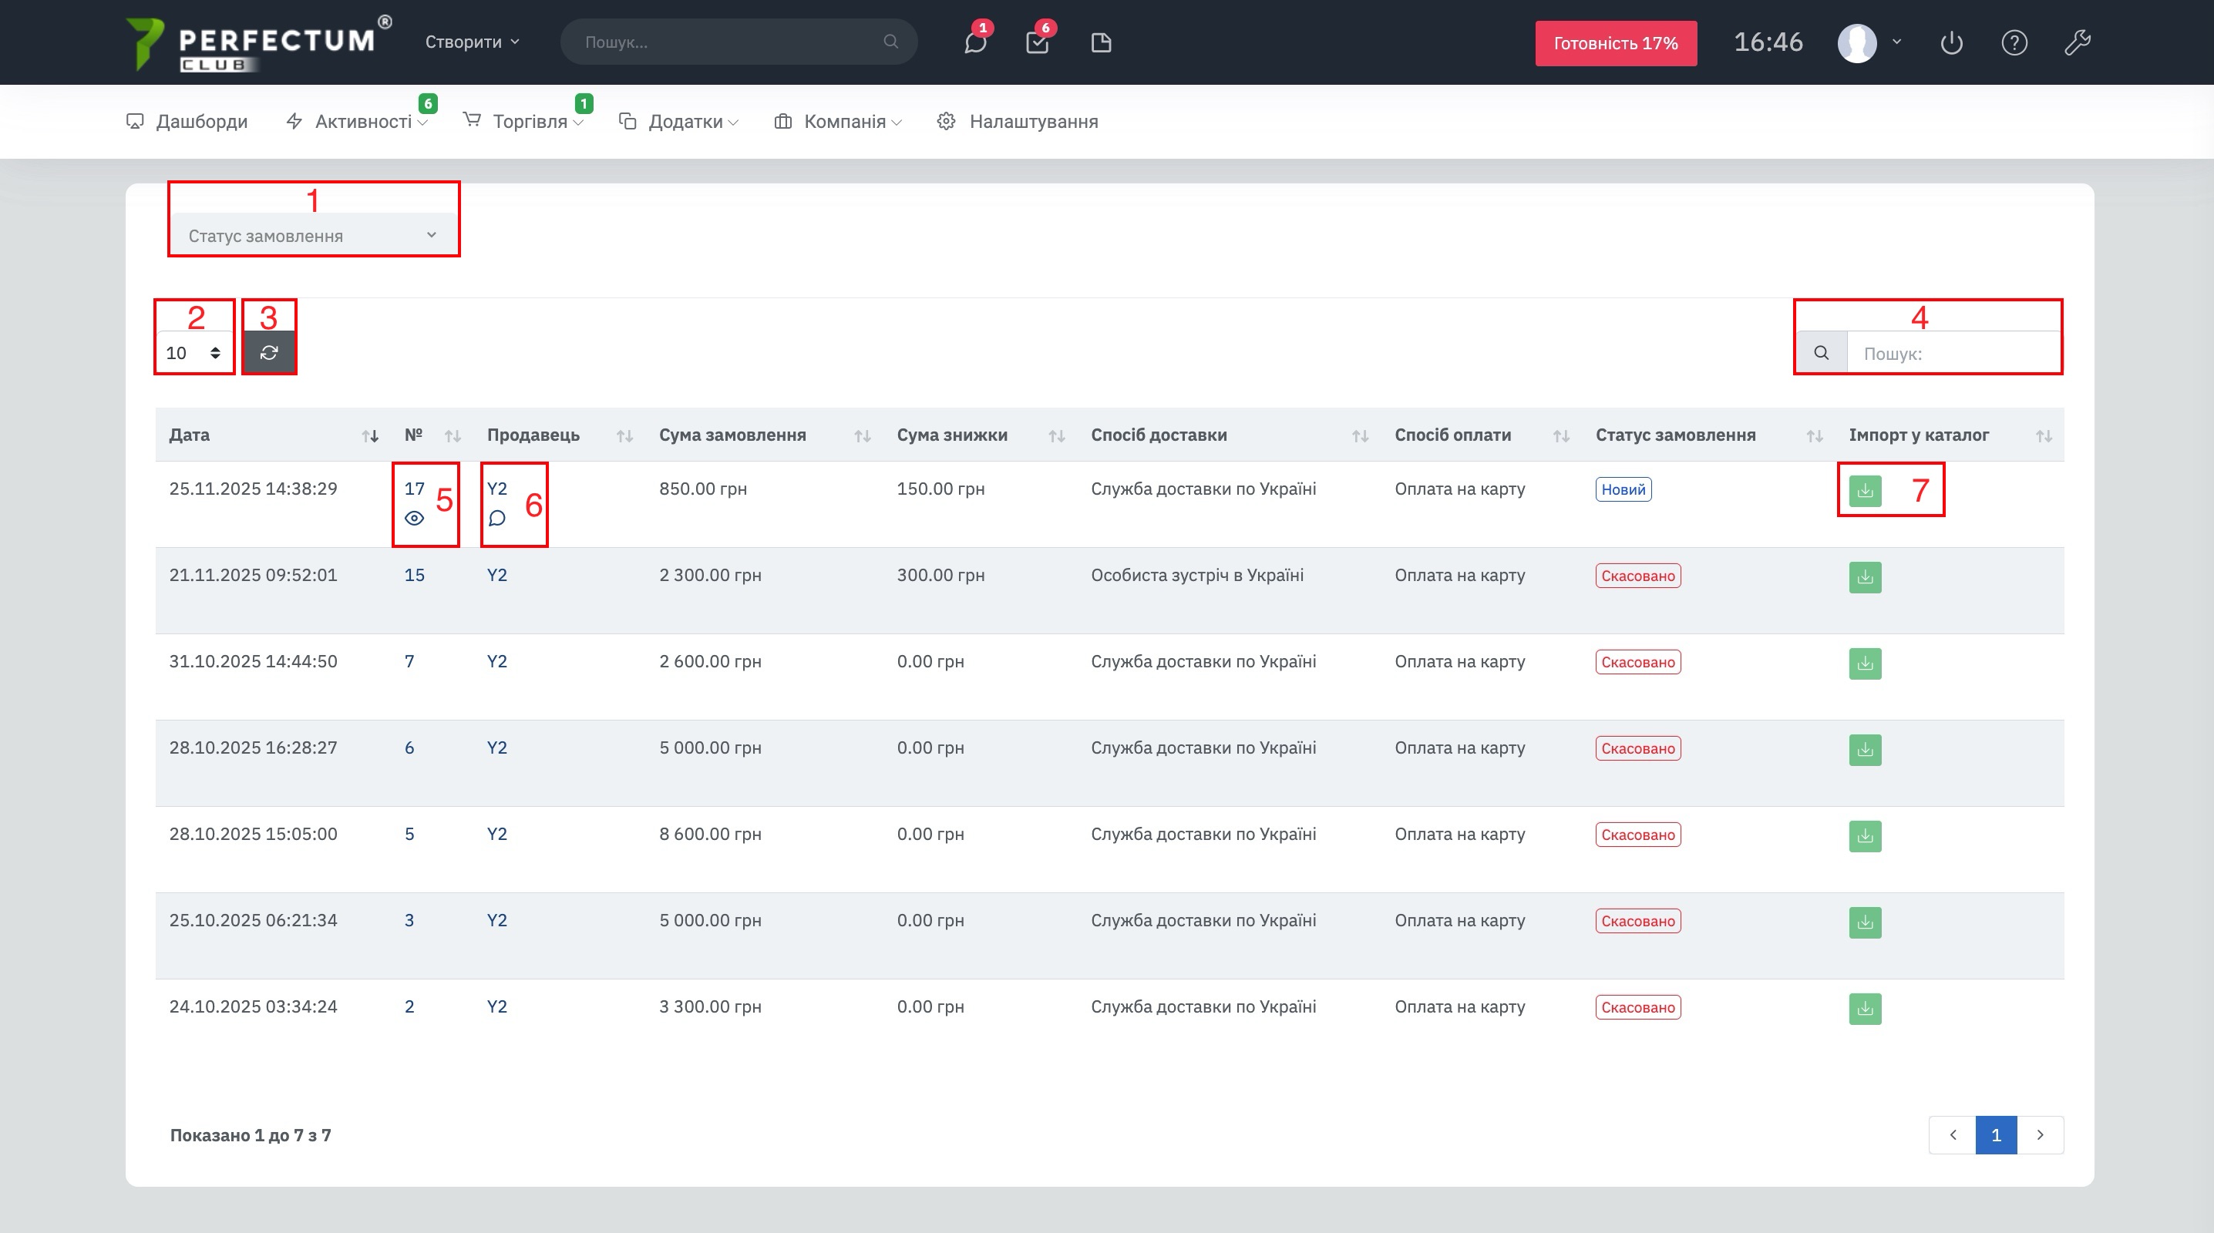Open the tasks checklist notification icon
This screenshot has width=2214, height=1233.
coord(1038,43)
